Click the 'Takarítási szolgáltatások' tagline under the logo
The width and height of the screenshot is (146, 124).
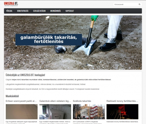[x=11, y=6]
